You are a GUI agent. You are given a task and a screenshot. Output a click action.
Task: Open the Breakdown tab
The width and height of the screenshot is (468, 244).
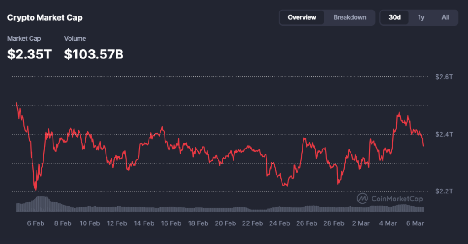(350, 17)
